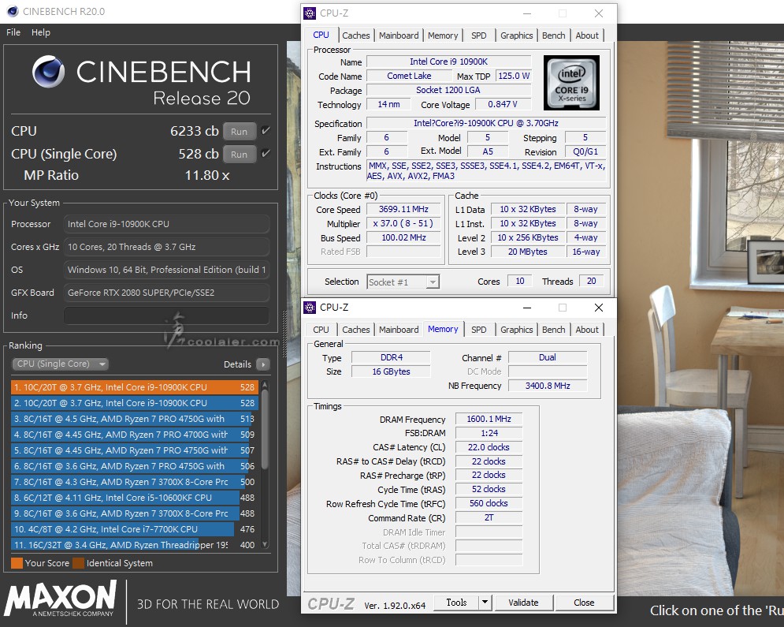
Task: Select ranking row 8 Core i5-10600KF
Action: [133, 498]
